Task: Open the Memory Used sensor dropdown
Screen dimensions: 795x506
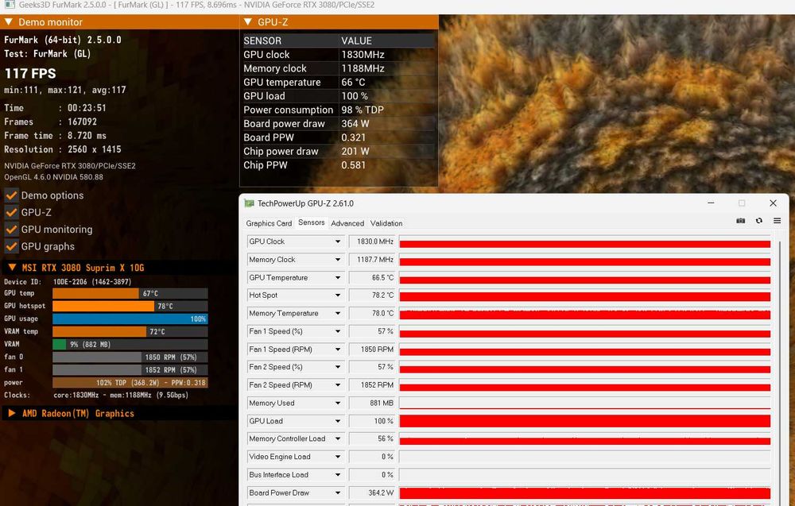Action: click(x=338, y=404)
